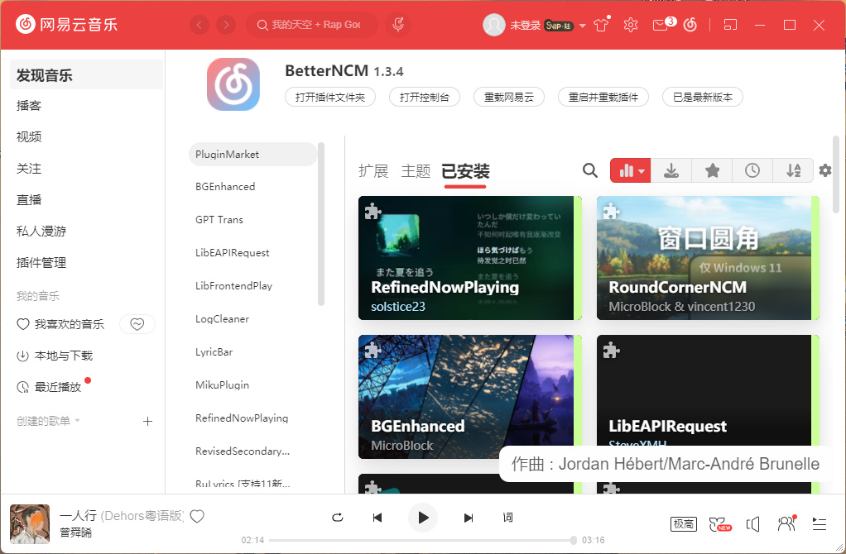The height and width of the screenshot is (554, 846).
Task: Sort plugins alphabetically A-Z
Action: (793, 171)
